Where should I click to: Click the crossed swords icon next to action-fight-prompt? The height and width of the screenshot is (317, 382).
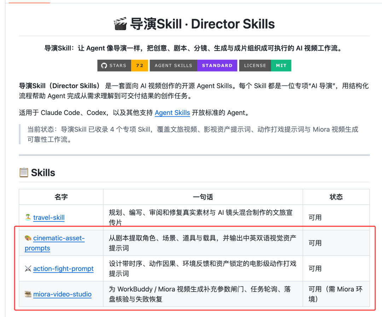pyautogui.click(x=28, y=269)
